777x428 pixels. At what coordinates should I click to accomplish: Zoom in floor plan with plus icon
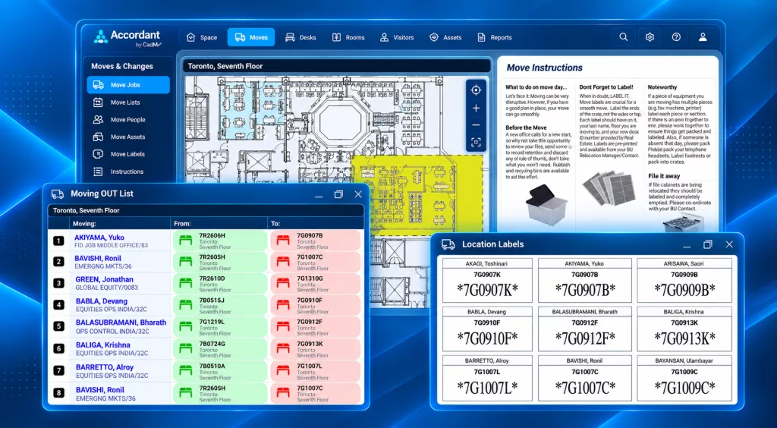click(x=476, y=108)
